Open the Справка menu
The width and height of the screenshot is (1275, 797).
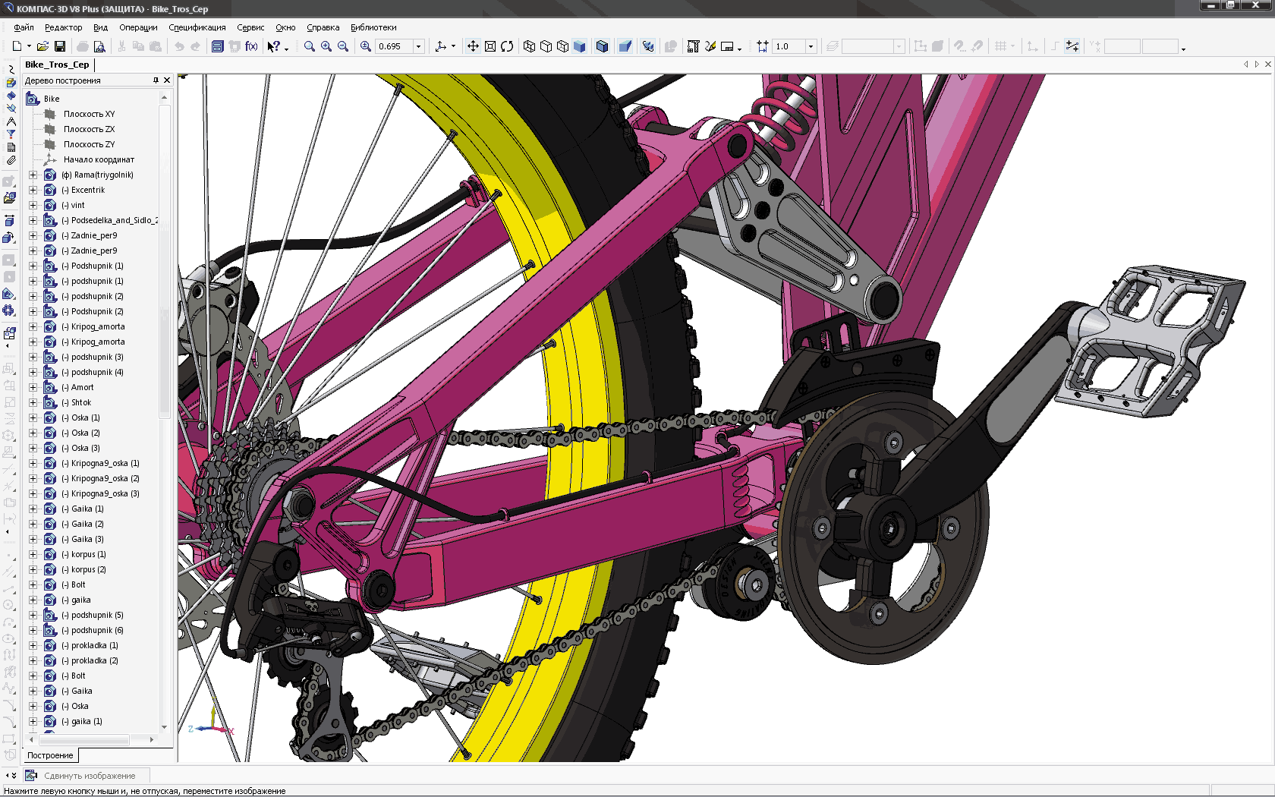(x=323, y=27)
